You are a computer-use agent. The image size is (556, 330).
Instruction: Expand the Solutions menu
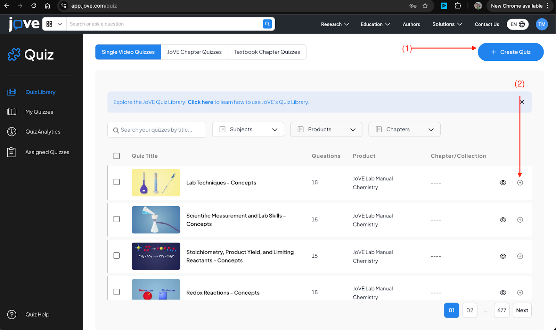point(447,24)
